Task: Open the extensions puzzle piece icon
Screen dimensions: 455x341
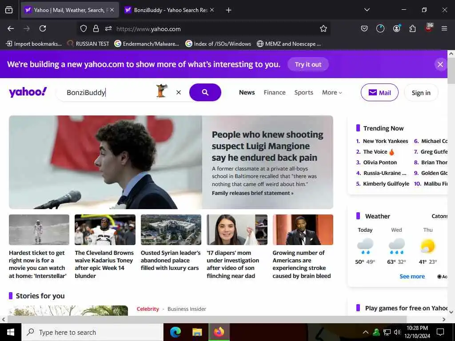Action: (412, 28)
